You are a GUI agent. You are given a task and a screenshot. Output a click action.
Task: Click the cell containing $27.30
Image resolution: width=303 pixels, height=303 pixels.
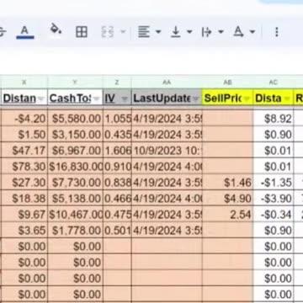(x=24, y=183)
